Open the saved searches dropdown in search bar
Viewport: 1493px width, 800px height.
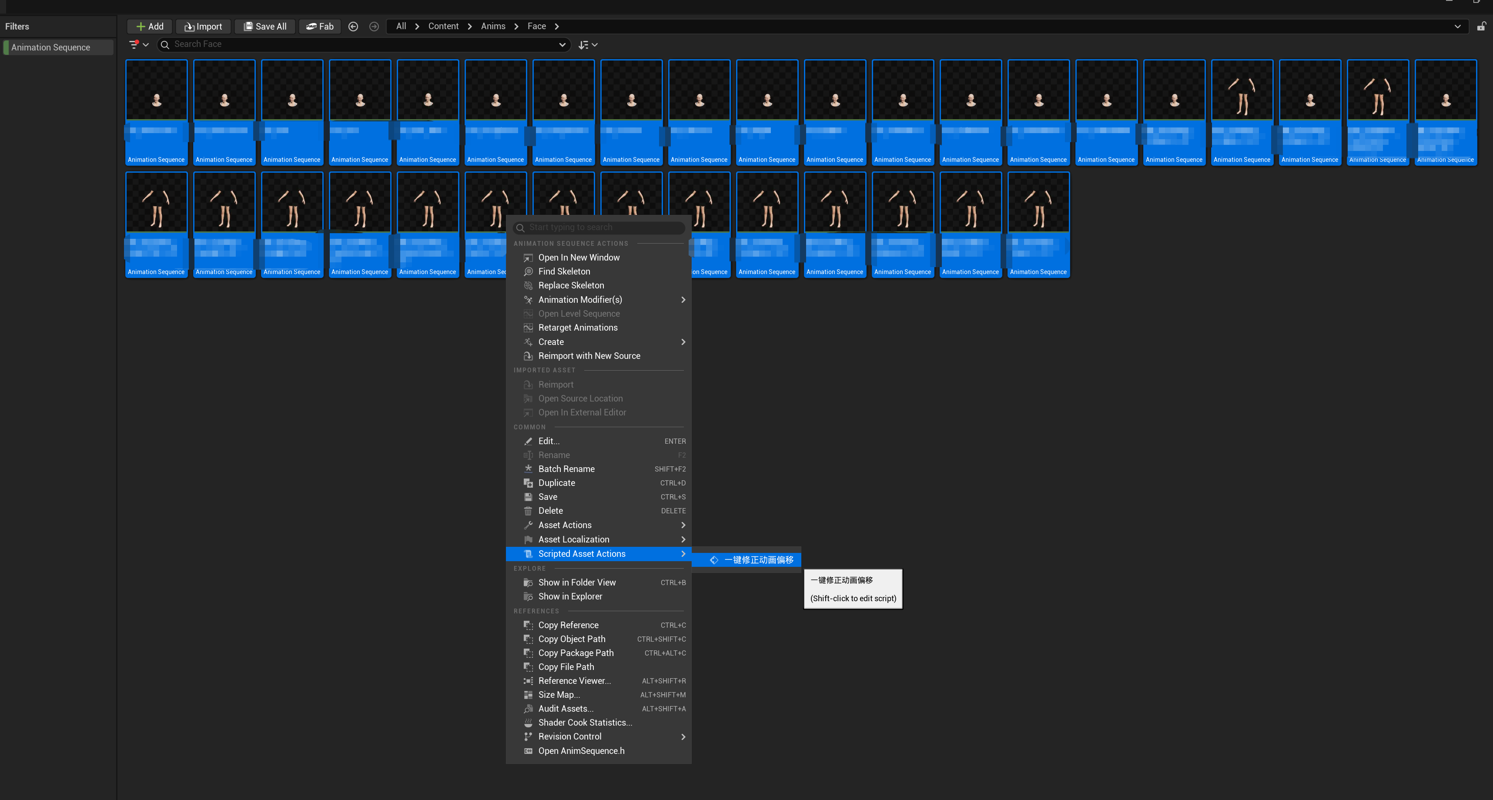click(562, 44)
